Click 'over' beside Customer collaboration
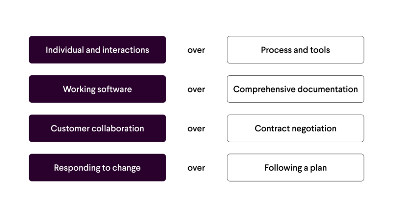 (x=196, y=129)
